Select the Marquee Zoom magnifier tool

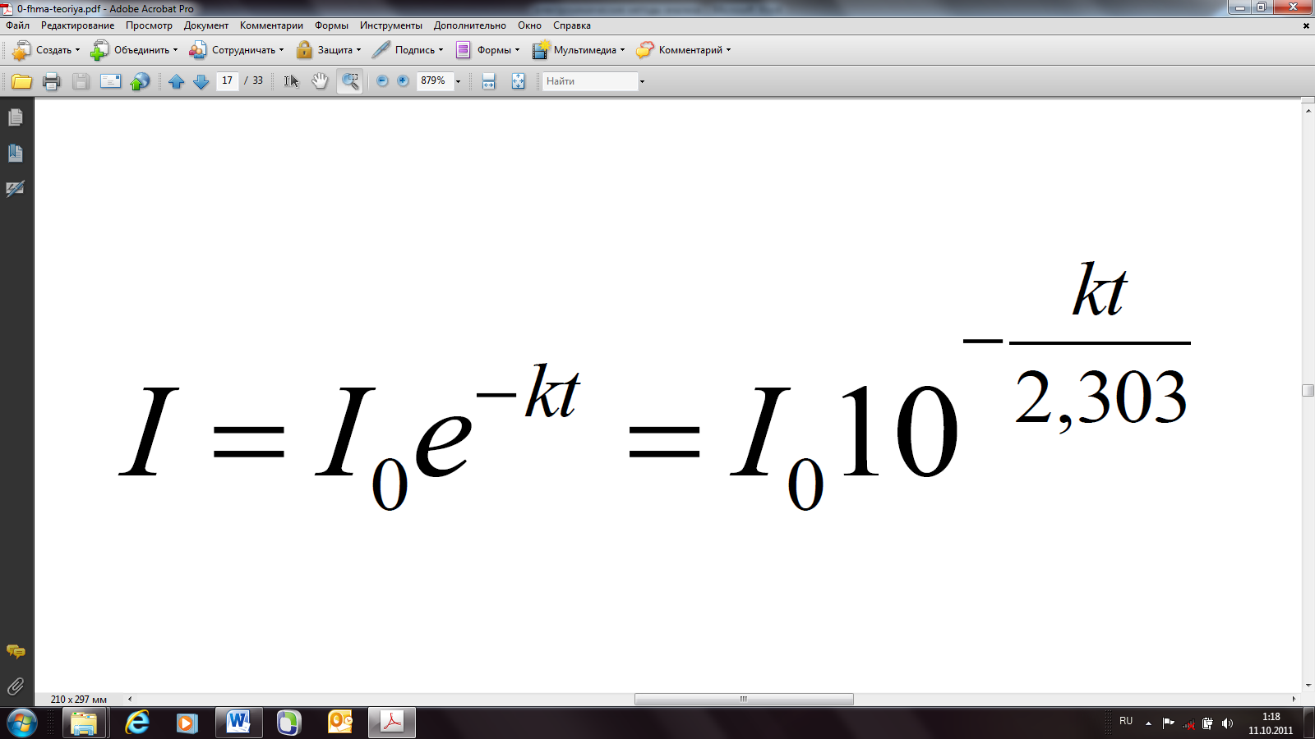pyautogui.click(x=350, y=81)
